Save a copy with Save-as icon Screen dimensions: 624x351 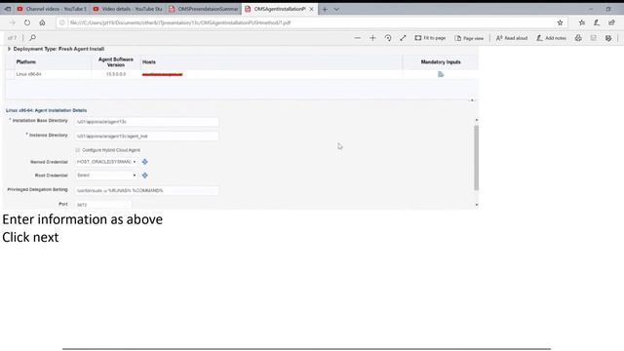pos(608,38)
